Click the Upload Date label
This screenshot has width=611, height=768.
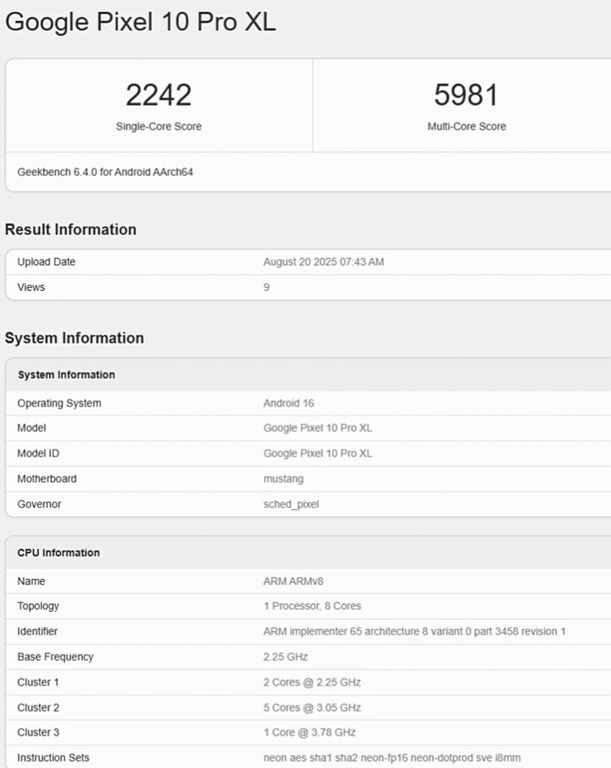coord(46,262)
